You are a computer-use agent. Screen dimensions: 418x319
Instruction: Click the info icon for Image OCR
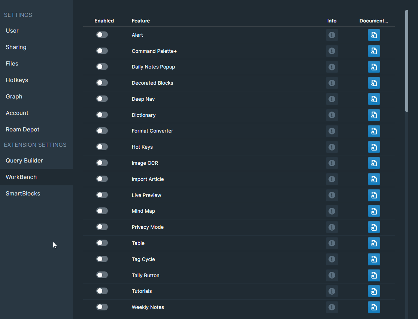click(x=331, y=163)
